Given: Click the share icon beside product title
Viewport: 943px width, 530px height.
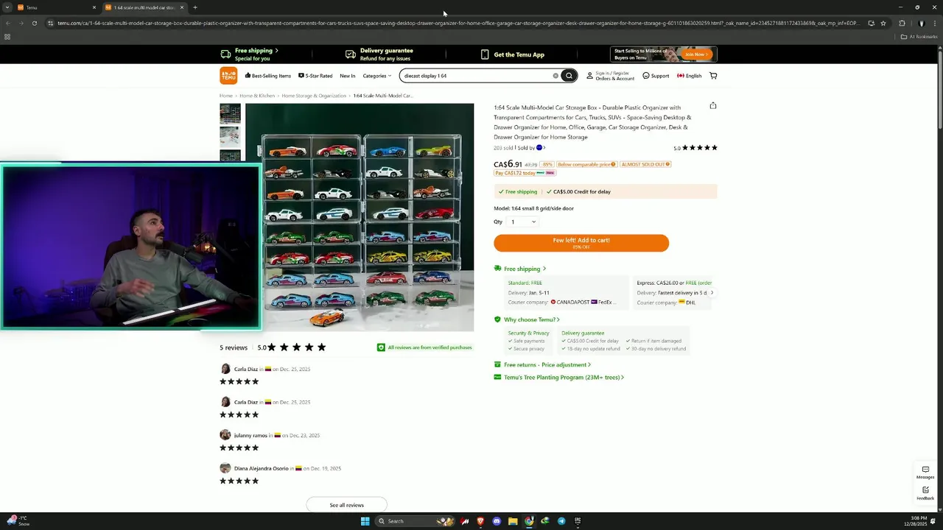Looking at the screenshot, I should click(x=713, y=105).
